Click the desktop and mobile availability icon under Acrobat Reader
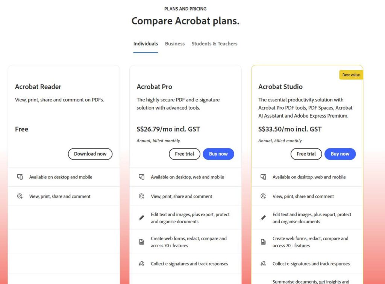Screen dimensions: 385x284 click(x=20, y=177)
